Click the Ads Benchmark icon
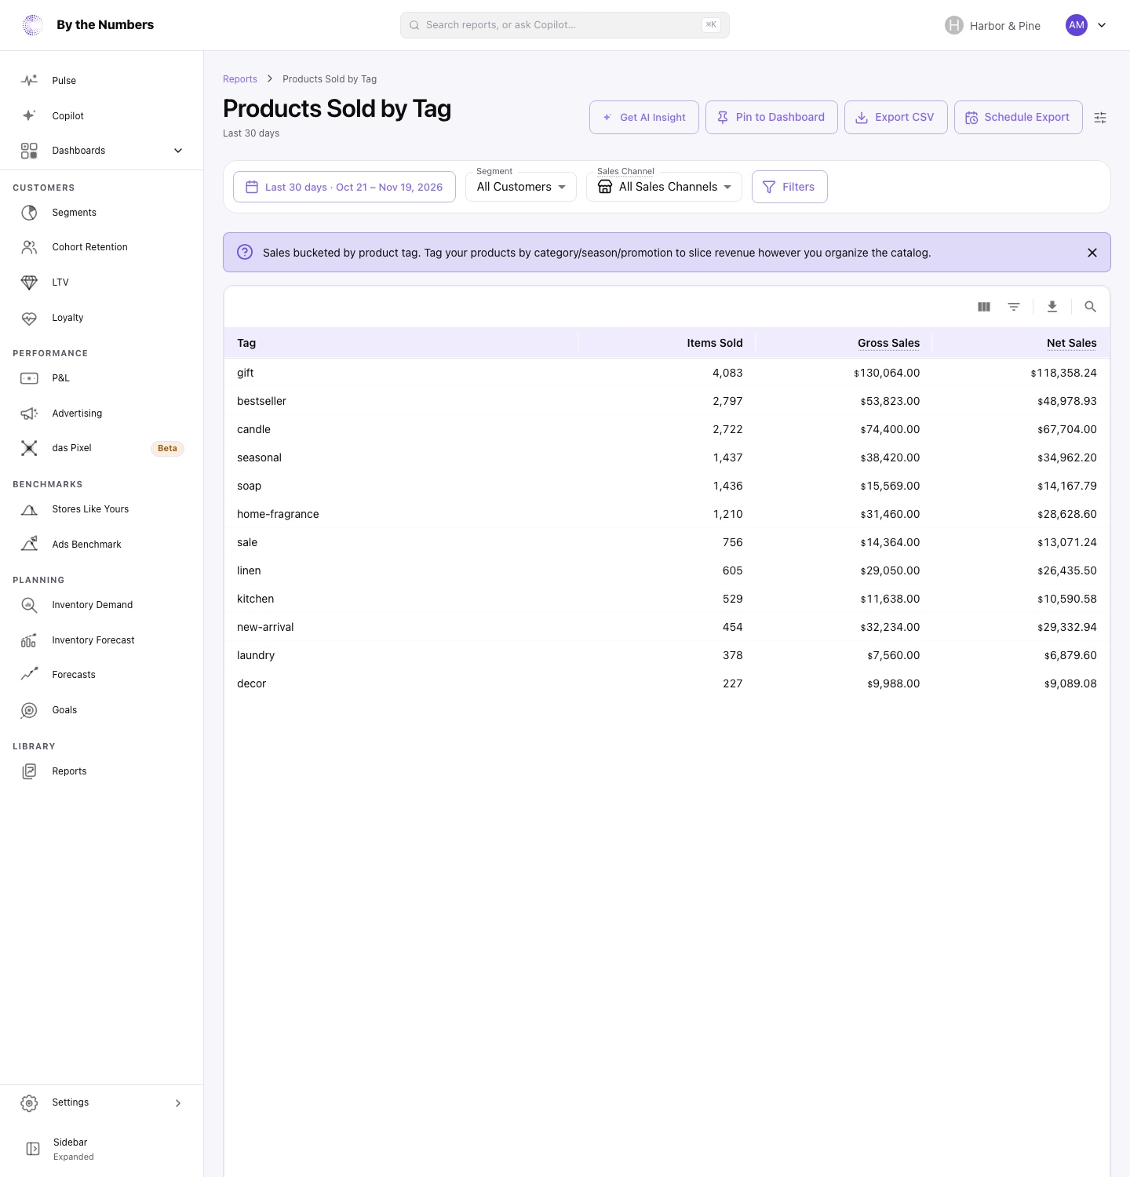 29,544
